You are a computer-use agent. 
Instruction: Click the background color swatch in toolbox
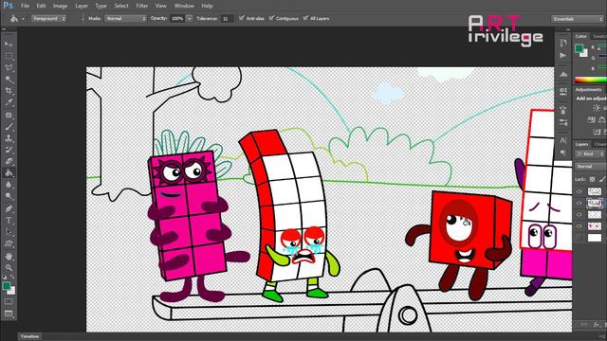point(12,291)
